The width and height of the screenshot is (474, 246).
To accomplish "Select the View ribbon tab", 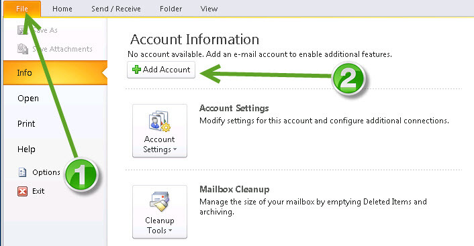I will point(209,9).
